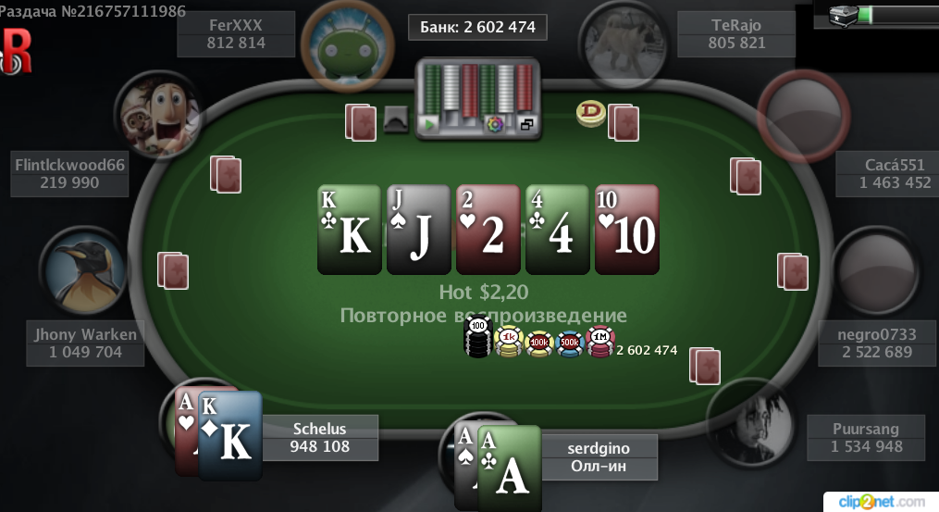Click the yellow dealer button marked D
This screenshot has height=512, width=939.
coord(590,113)
